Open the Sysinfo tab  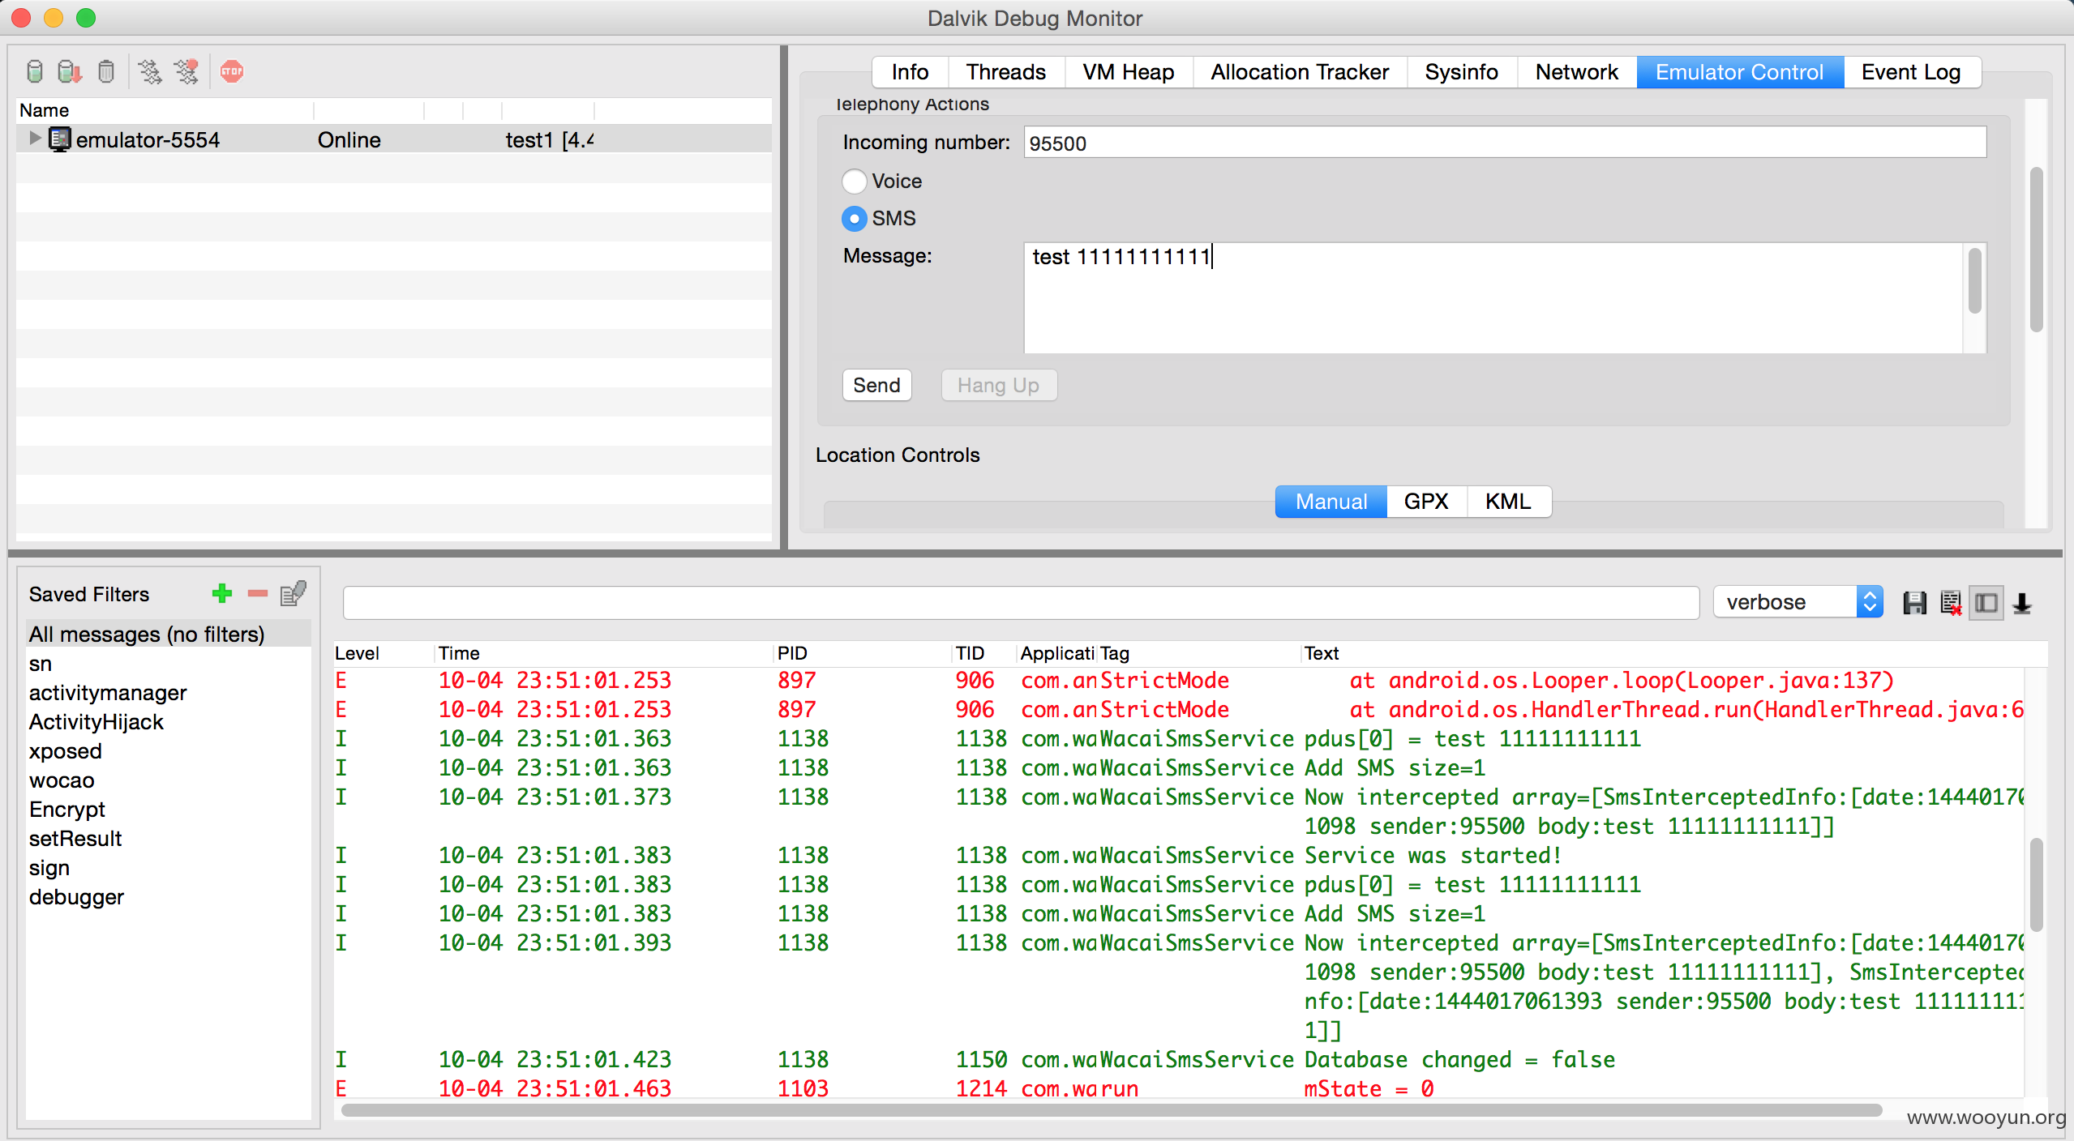1461,72
